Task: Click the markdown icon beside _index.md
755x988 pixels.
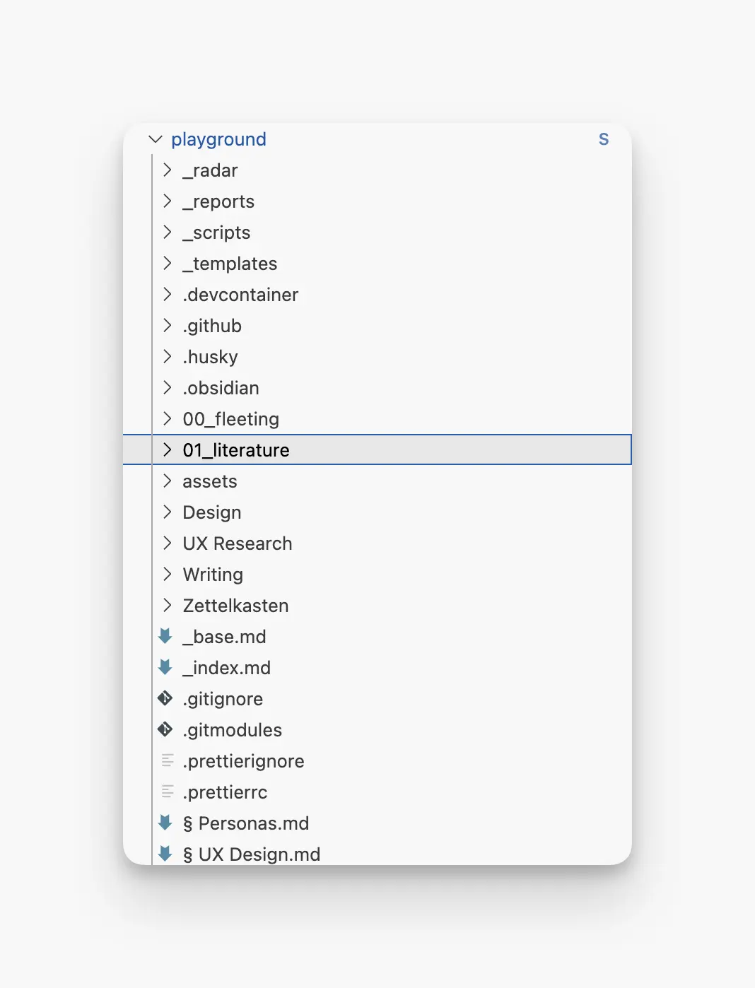Action: (165, 667)
